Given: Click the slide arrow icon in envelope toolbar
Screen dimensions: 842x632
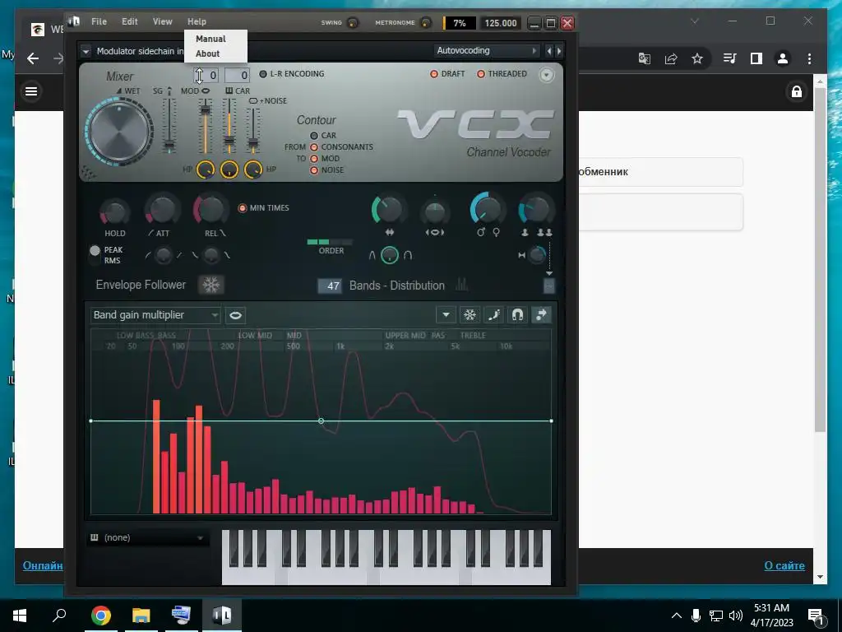Looking at the screenshot, I should pos(541,315).
